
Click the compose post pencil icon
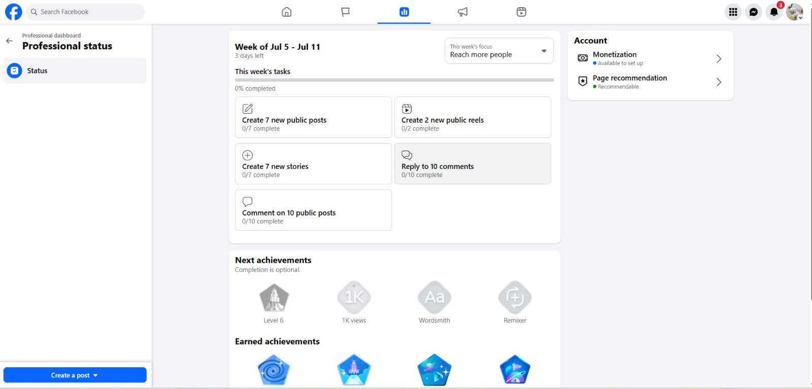248,109
